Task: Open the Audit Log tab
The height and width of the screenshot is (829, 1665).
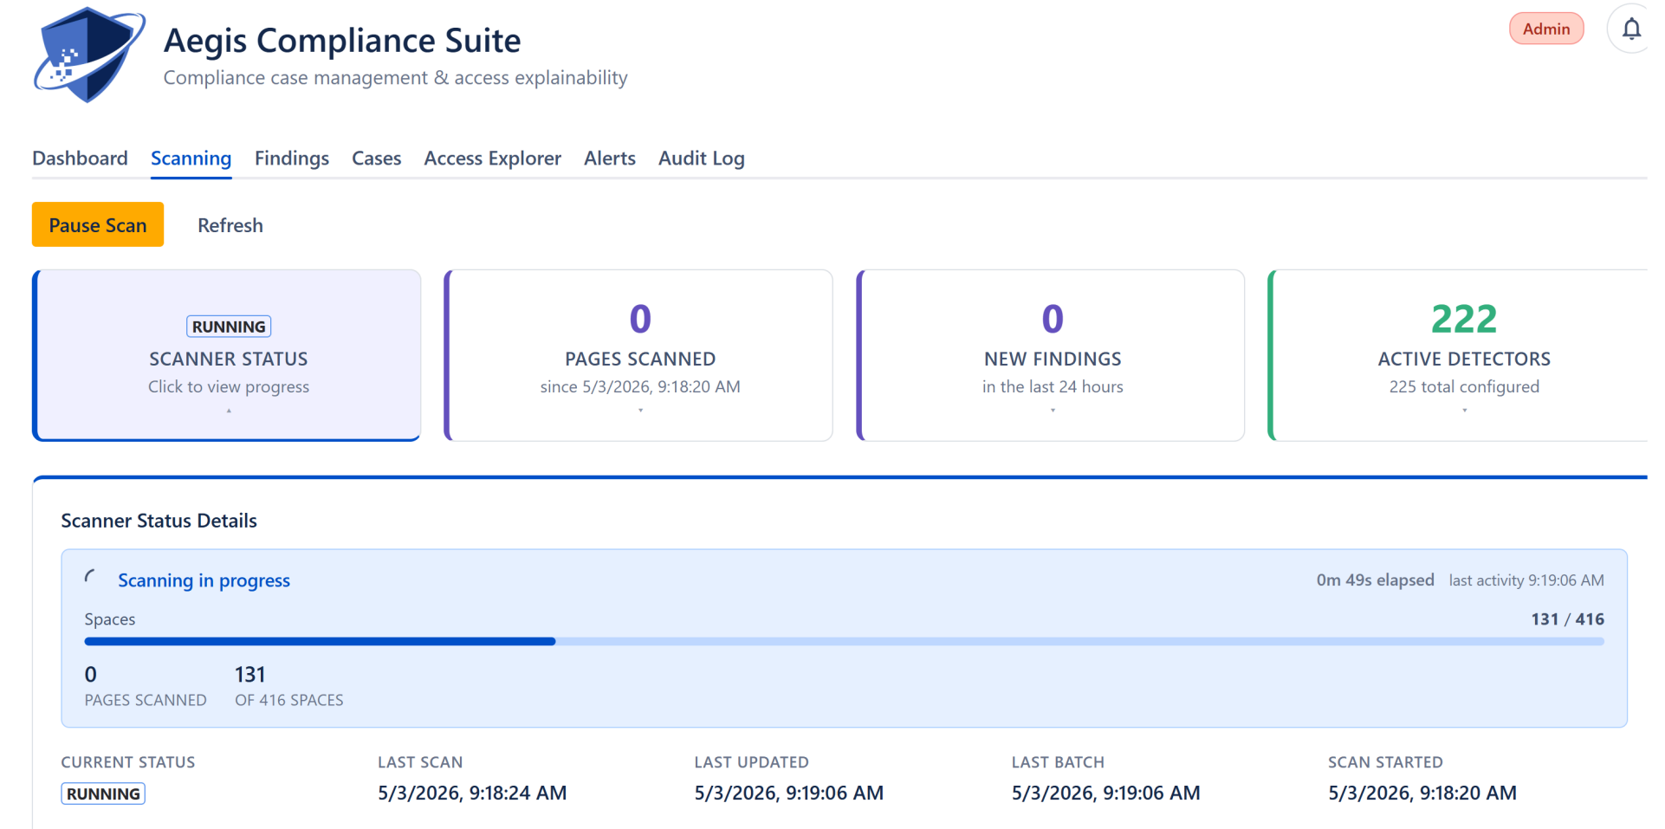Action: tap(702, 159)
